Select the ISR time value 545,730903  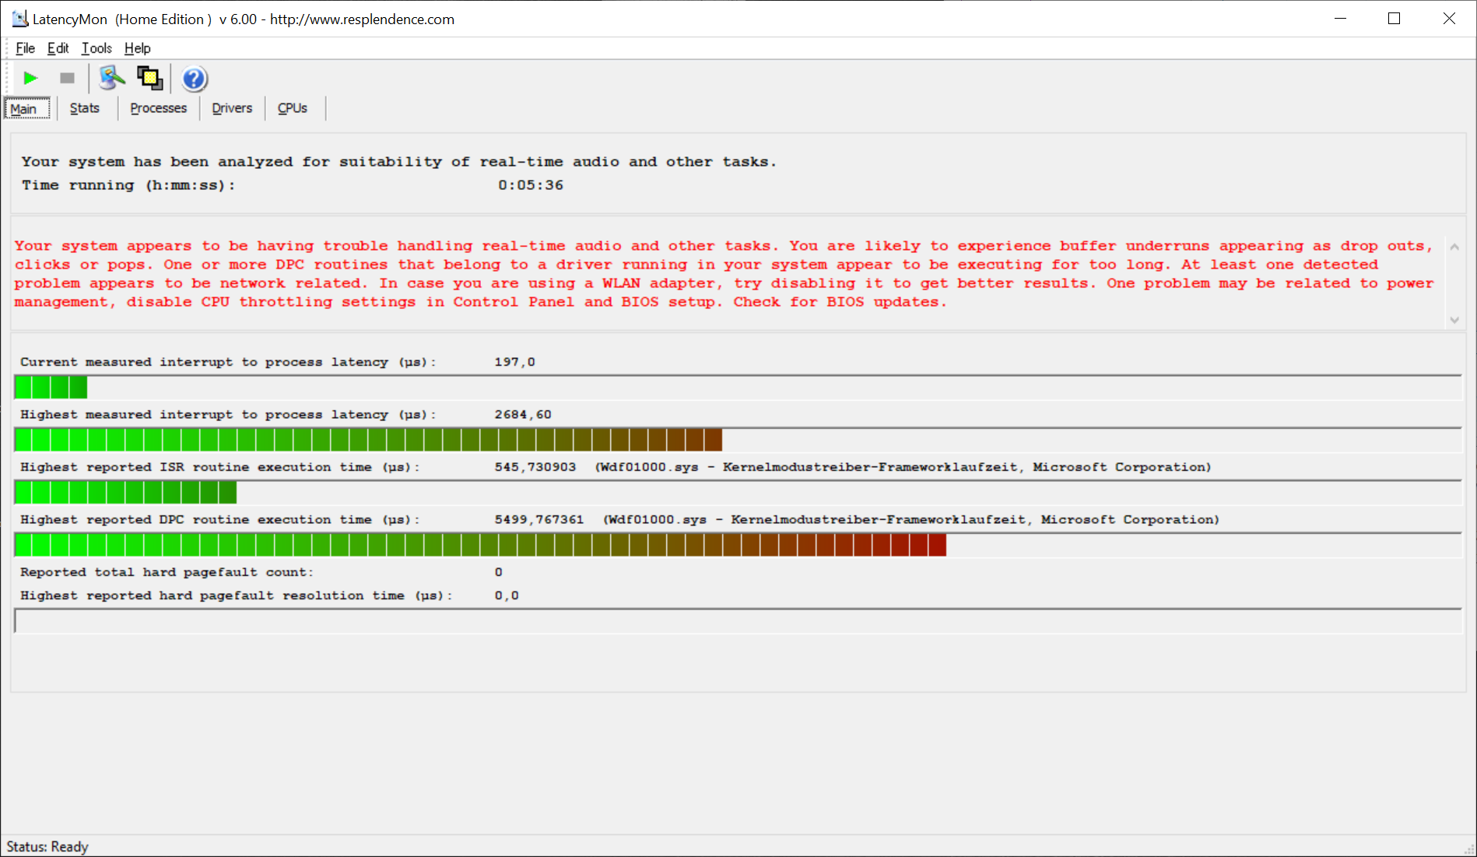point(535,467)
